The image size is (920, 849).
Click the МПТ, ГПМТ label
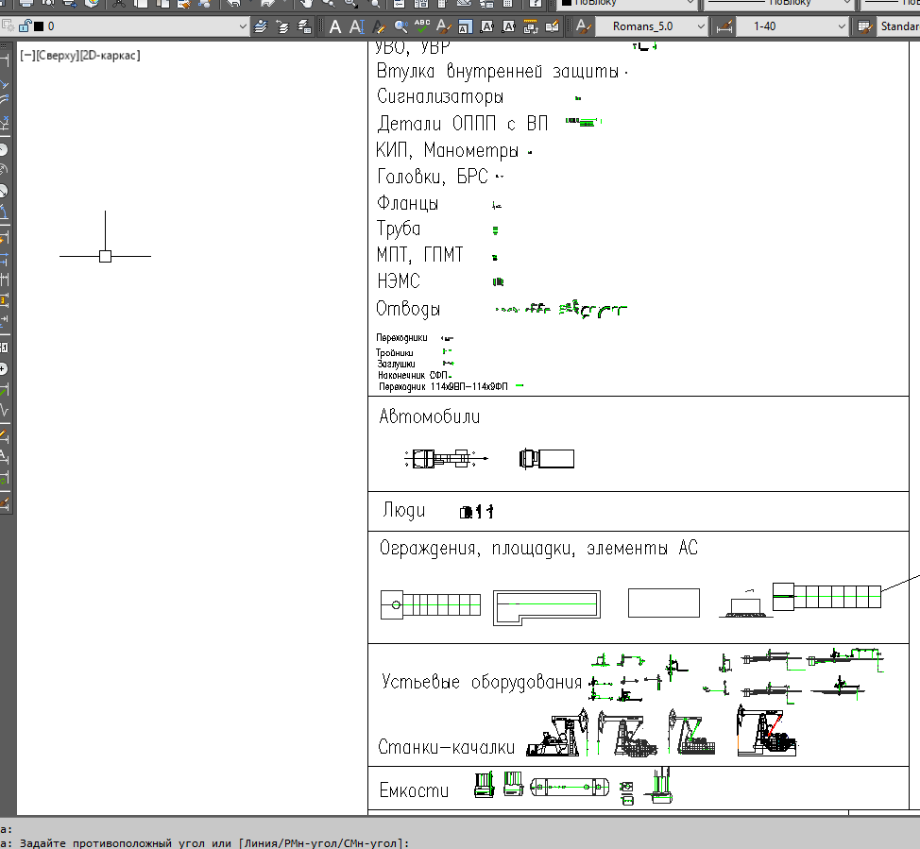point(419,255)
